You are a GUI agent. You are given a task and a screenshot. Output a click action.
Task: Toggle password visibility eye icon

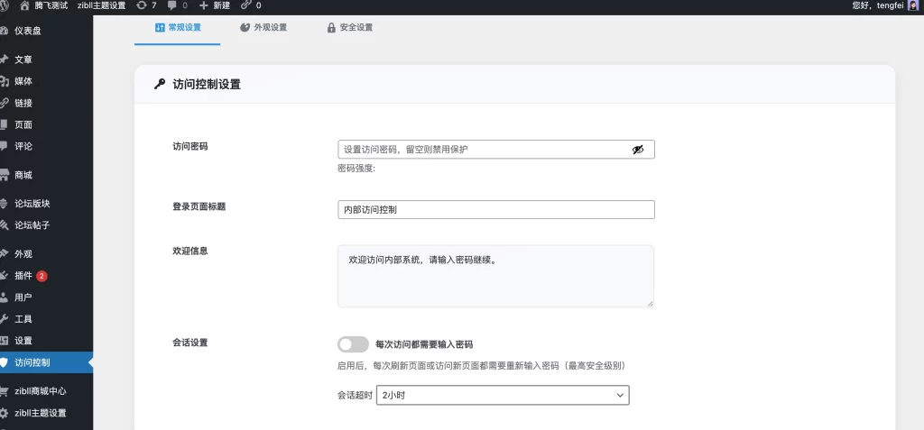click(638, 150)
